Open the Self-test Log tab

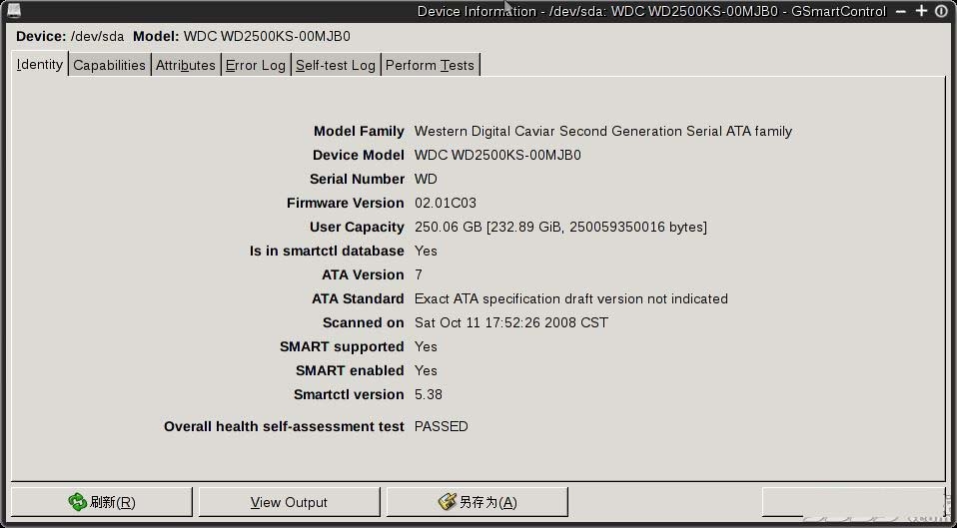pos(336,65)
